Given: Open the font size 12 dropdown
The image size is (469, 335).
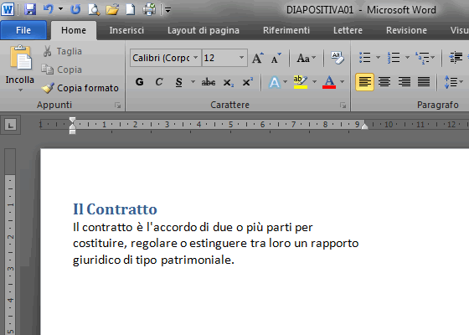Looking at the screenshot, I should pos(241,58).
